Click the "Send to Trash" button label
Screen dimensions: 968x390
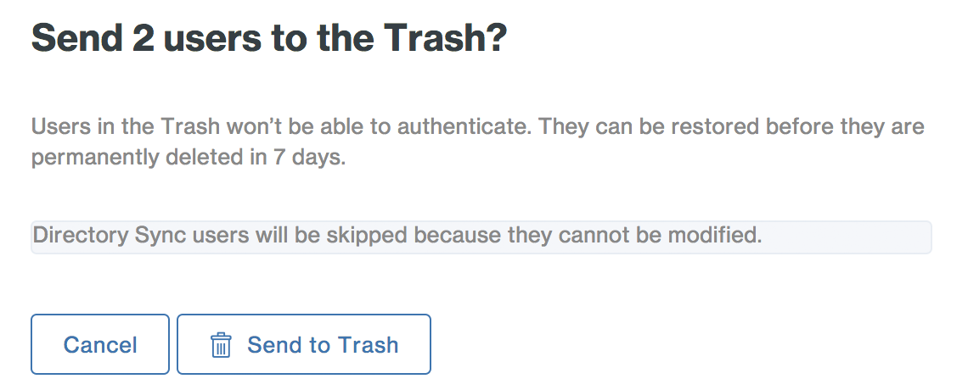pos(323,345)
